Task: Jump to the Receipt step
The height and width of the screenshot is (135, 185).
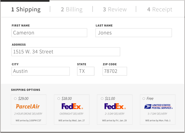Action: pyautogui.click(x=160, y=9)
